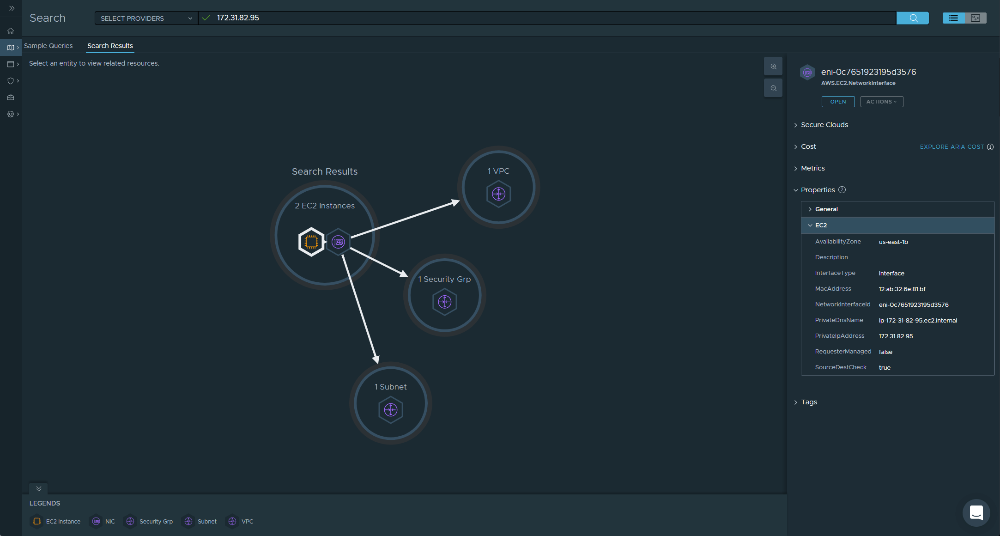Select the NIC node inside the EC2 Instances circle
Image resolution: width=1000 pixels, height=536 pixels.
click(x=339, y=241)
